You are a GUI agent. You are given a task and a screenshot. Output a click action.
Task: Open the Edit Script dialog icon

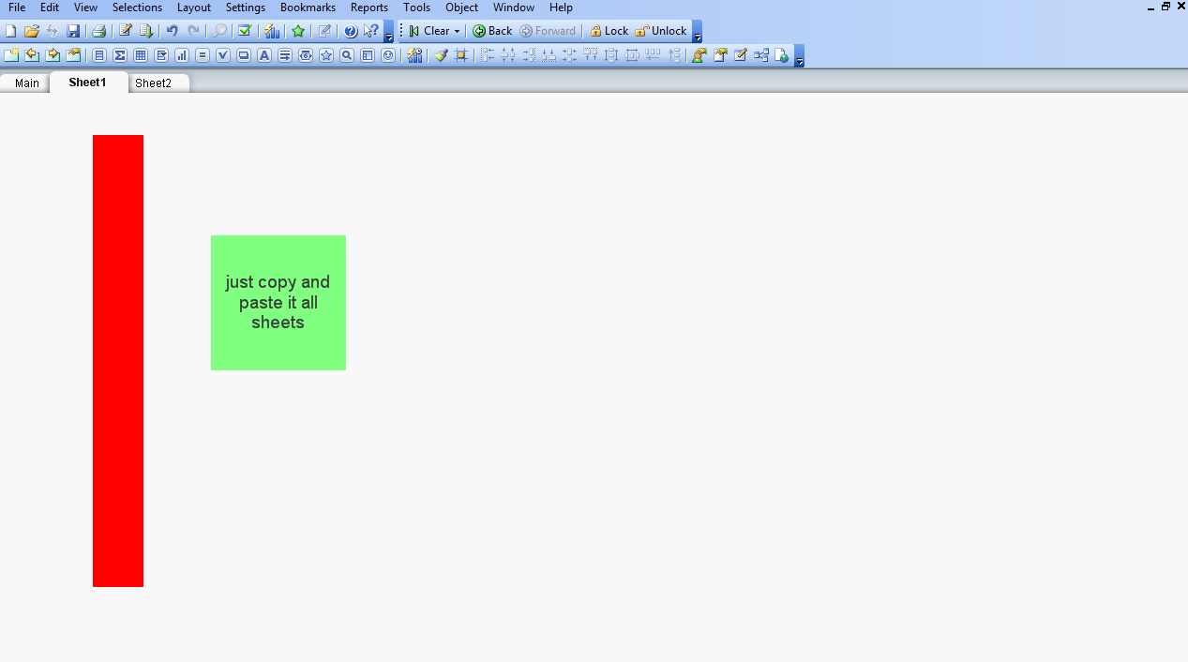125,31
